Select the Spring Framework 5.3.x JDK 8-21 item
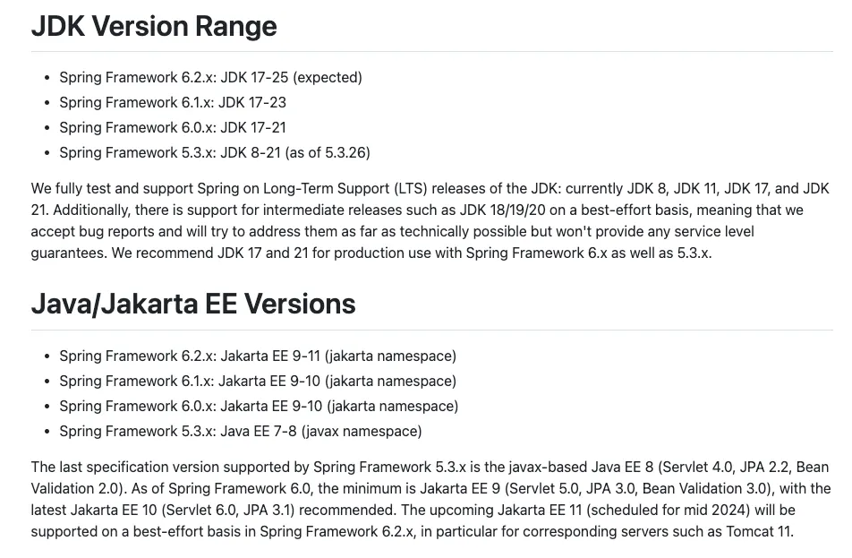The image size is (852, 558). [x=215, y=153]
